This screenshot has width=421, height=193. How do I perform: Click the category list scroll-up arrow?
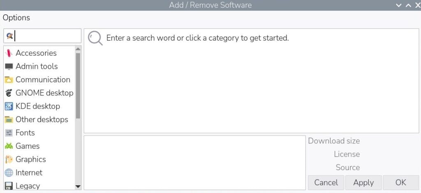coord(78,49)
